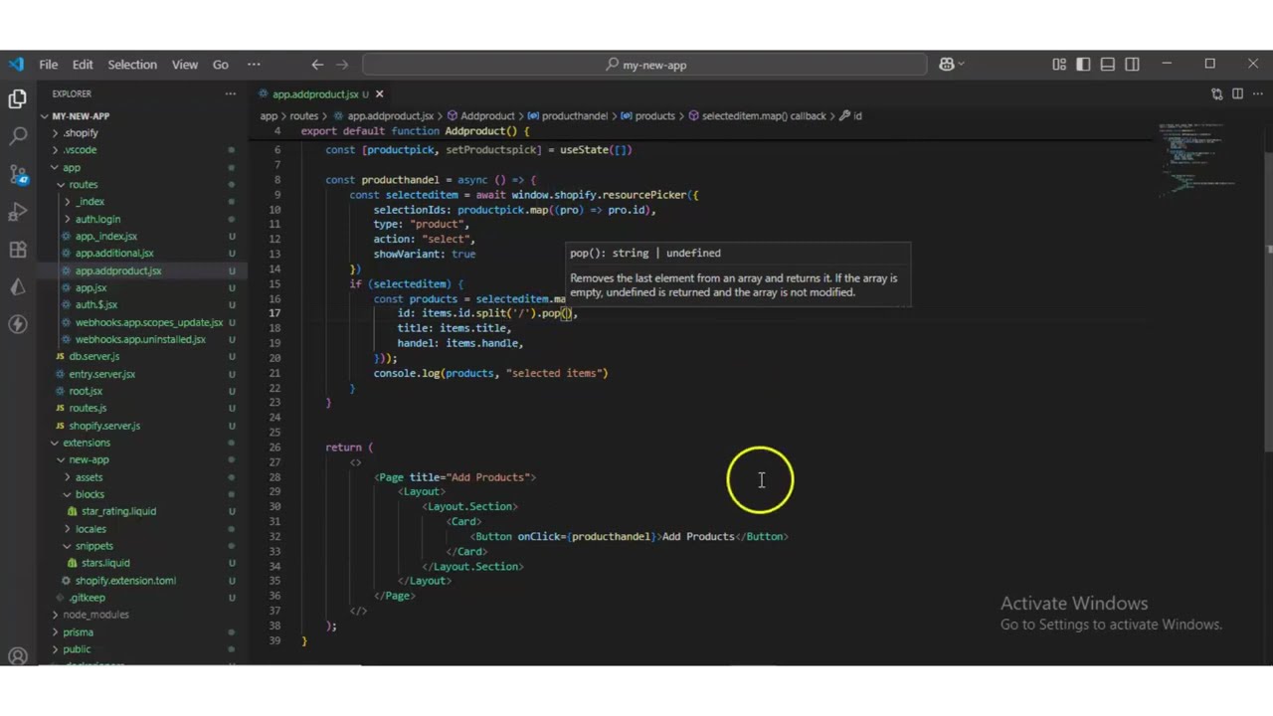Click the producthandel breadcrumb
The height and width of the screenshot is (716, 1273).
(x=574, y=115)
